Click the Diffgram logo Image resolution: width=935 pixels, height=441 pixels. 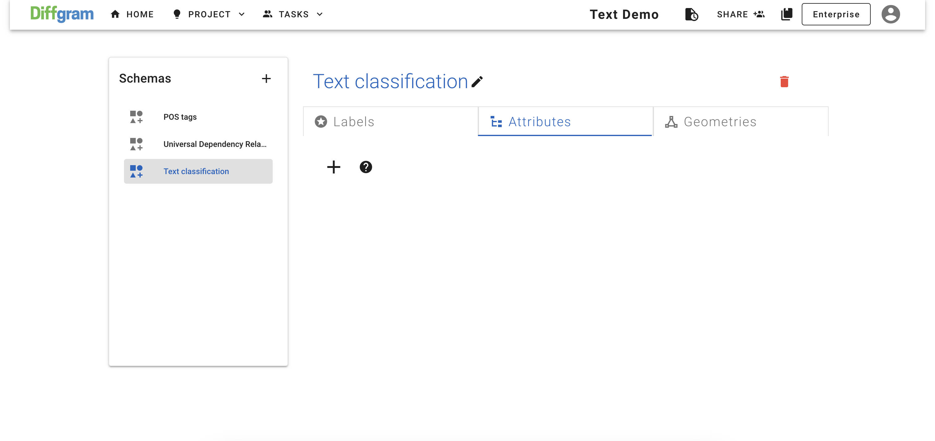(x=62, y=14)
